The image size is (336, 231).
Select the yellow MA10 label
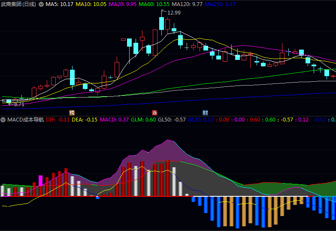coord(91,4)
